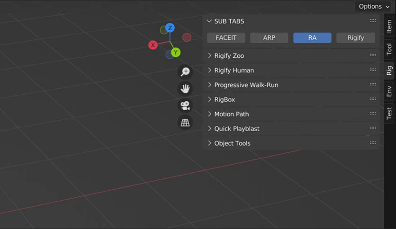Viewport: 396px width, 229px height.
Task: Grab the Progressive Walk-Run drag handle
Action: (x=373, y=85)
